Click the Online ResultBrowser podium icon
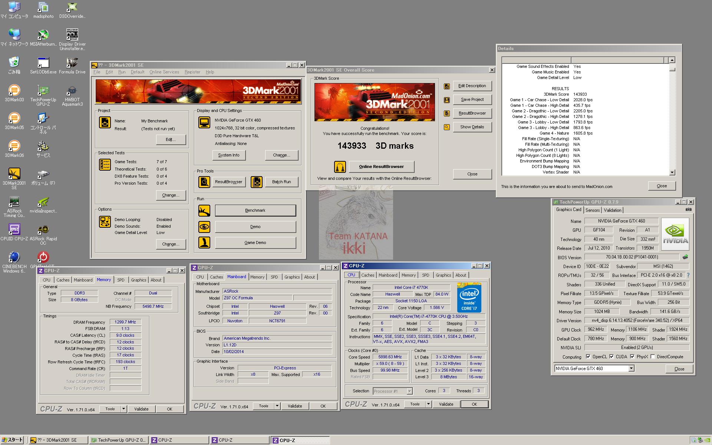 click(x=340, y=167)
